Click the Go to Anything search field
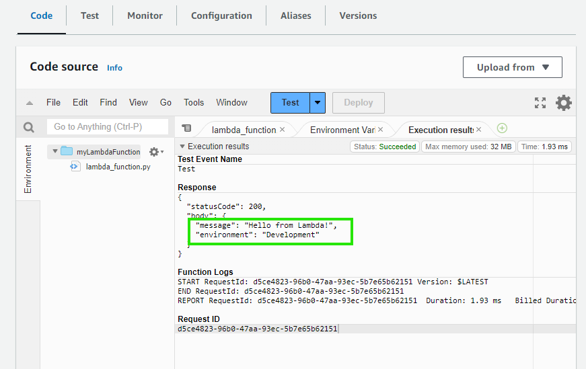This screenshot has width=586, height=369. point(108,127)
